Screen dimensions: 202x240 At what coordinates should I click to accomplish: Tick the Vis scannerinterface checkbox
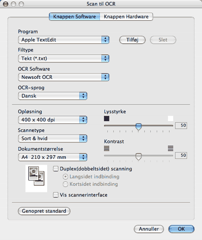click(x=56, y=195)
